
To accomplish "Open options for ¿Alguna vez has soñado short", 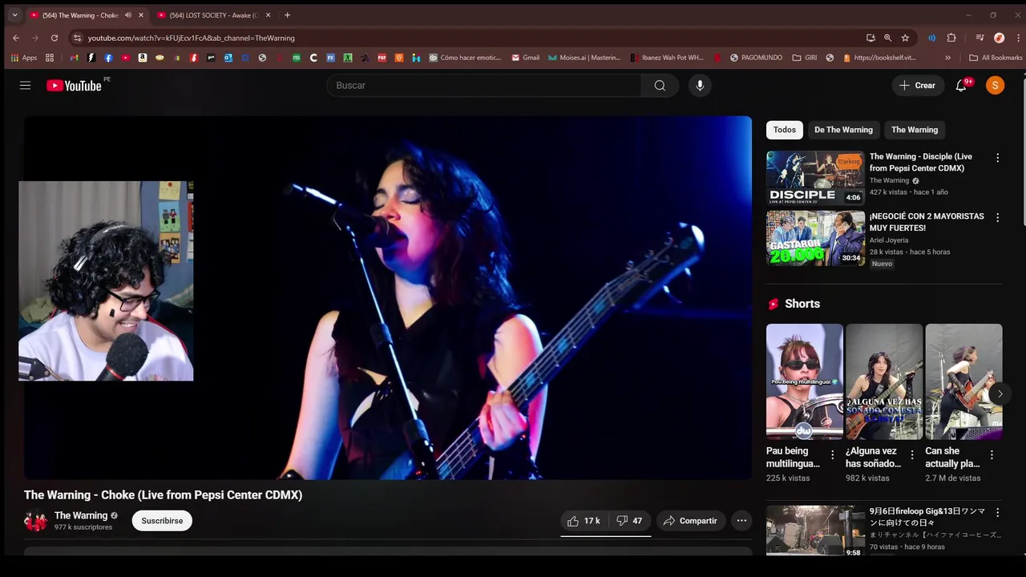I will coord(911,454).
